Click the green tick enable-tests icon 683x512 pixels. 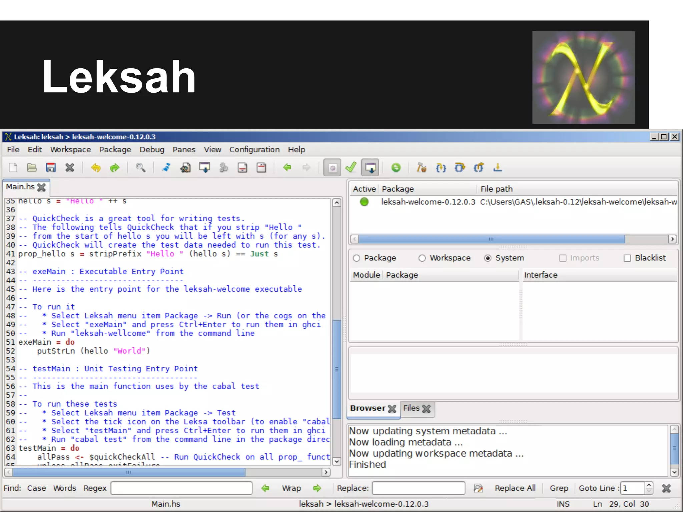point(351,167)
